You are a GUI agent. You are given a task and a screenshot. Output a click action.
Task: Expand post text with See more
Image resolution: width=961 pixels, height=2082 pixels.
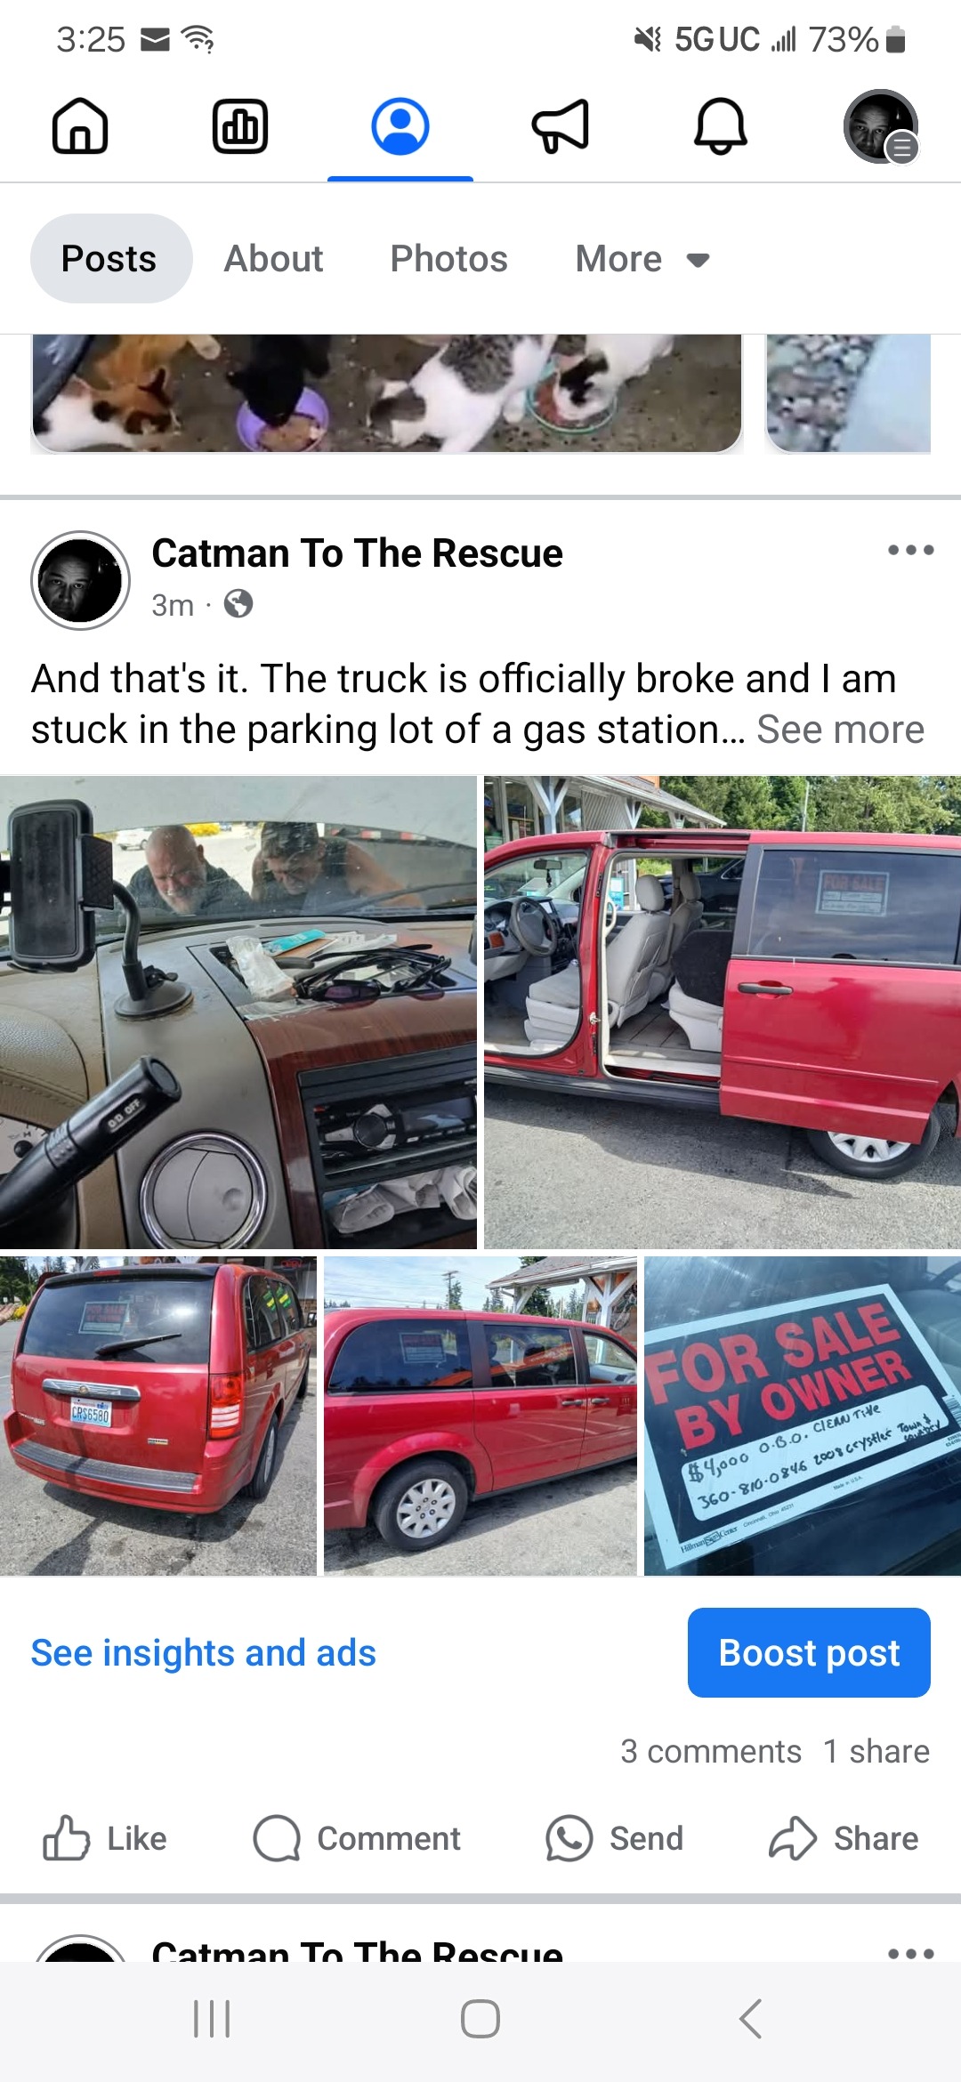[x=841, y=730]
